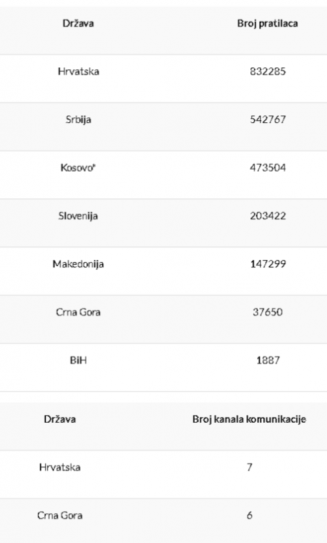Click the 1887 follower count

coord(268,360)
